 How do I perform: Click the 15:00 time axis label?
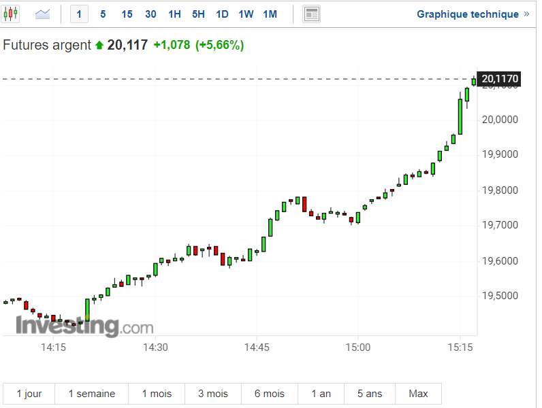358,347
